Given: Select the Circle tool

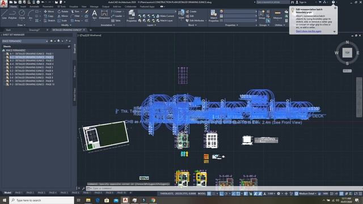Looking at the screenshot, I should (22, 14).
